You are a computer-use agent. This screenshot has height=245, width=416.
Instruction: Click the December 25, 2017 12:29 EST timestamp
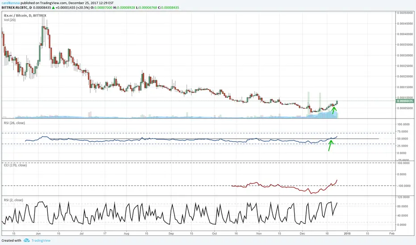[x=91, y=3]
